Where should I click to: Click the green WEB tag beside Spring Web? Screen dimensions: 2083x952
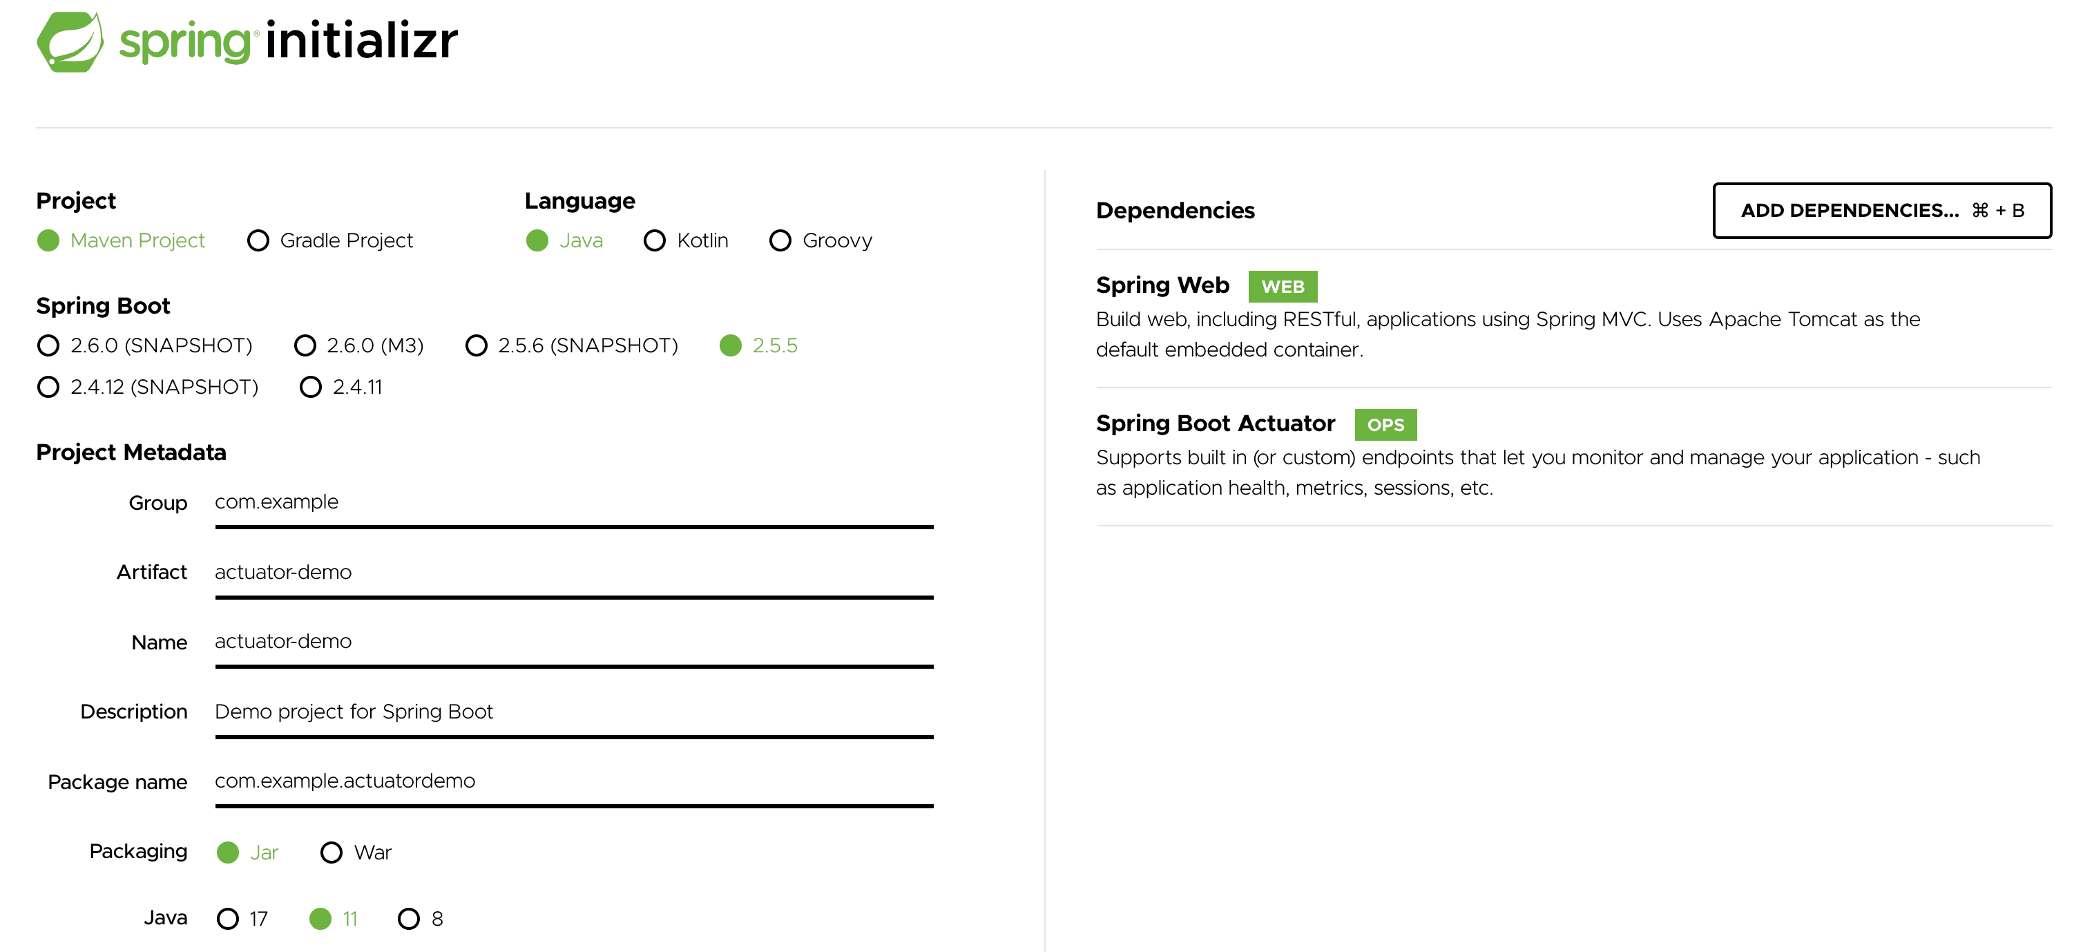pyautogui.click(x=1283, y=285)
